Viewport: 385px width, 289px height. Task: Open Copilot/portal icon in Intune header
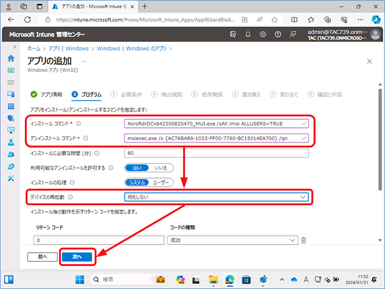pos(233,35)
